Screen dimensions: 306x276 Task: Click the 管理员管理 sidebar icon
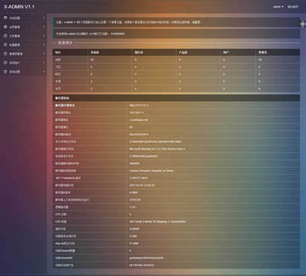click(x=5, y=54)
